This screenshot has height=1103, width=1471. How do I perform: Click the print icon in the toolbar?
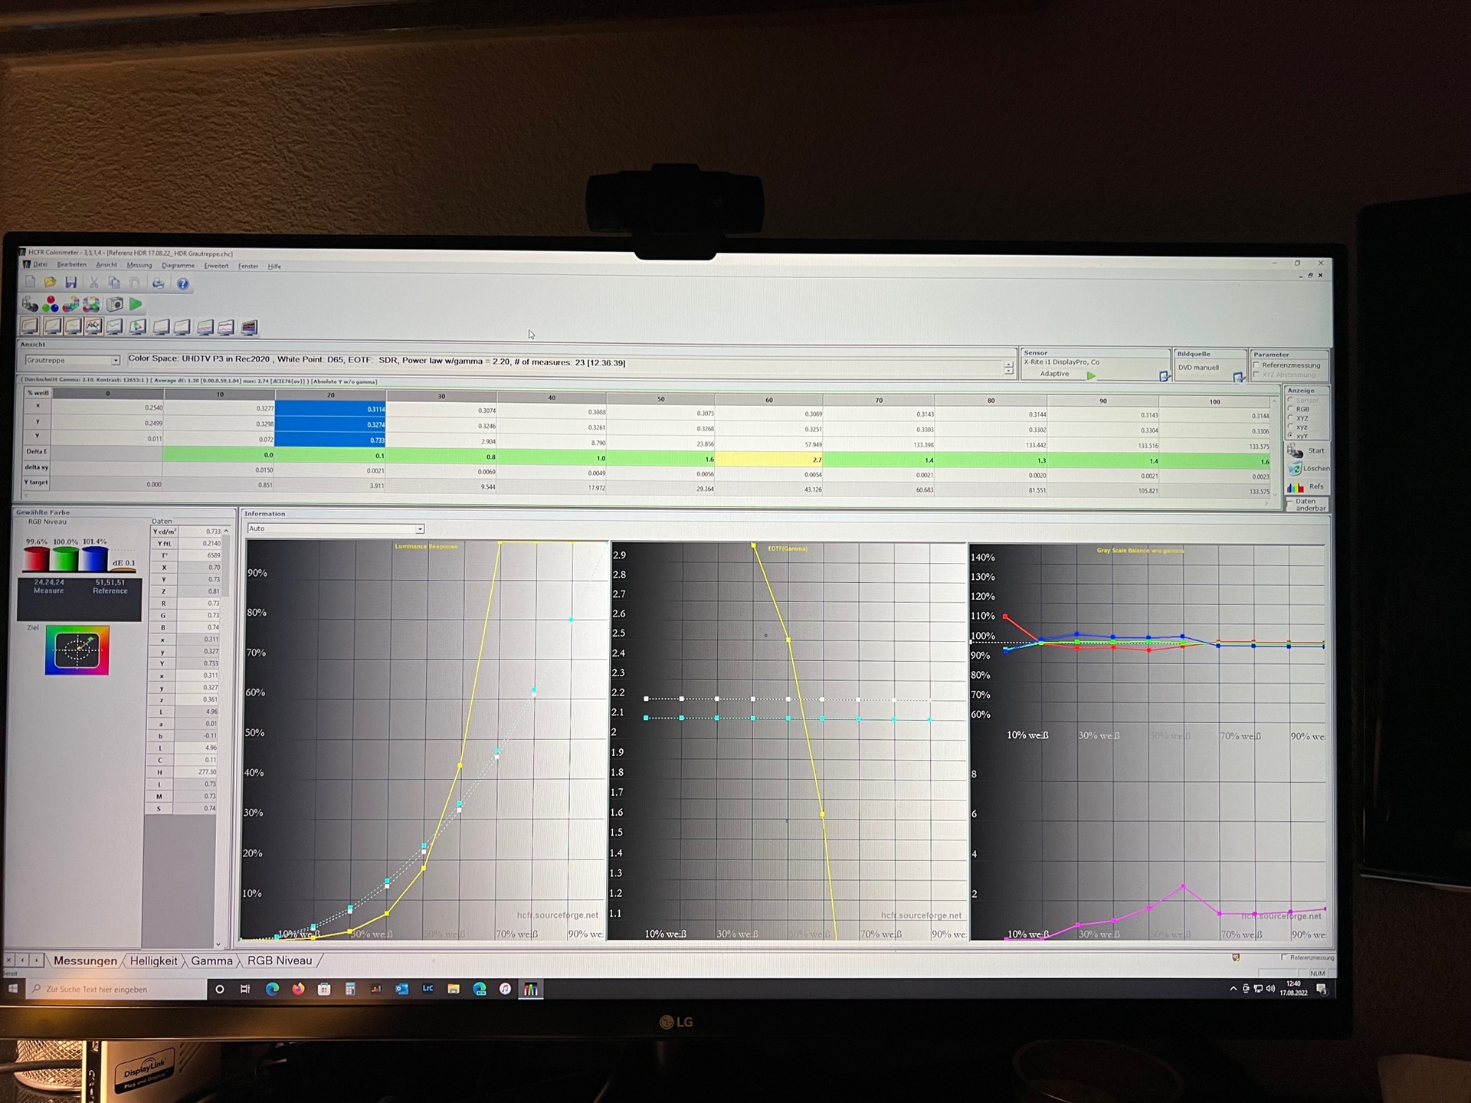coord(158,283)
